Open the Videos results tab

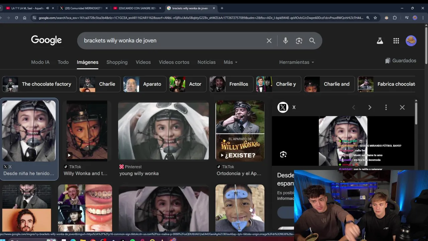[143, 62]
